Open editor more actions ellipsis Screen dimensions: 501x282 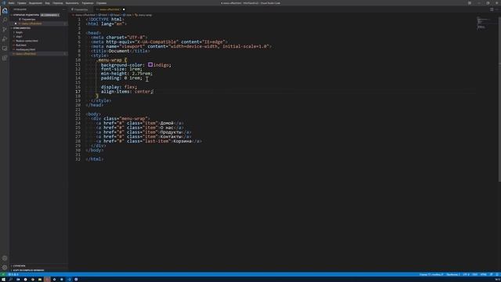[497, 9]
